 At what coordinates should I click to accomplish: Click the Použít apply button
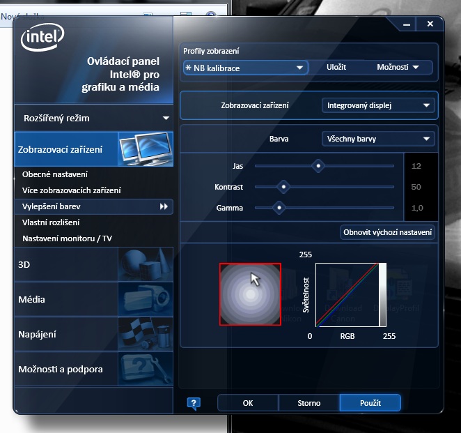pyautogui.click(x=370, y=403)
